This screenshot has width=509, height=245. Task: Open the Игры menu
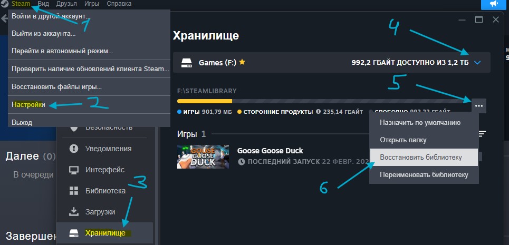click(x=92, y=4)
